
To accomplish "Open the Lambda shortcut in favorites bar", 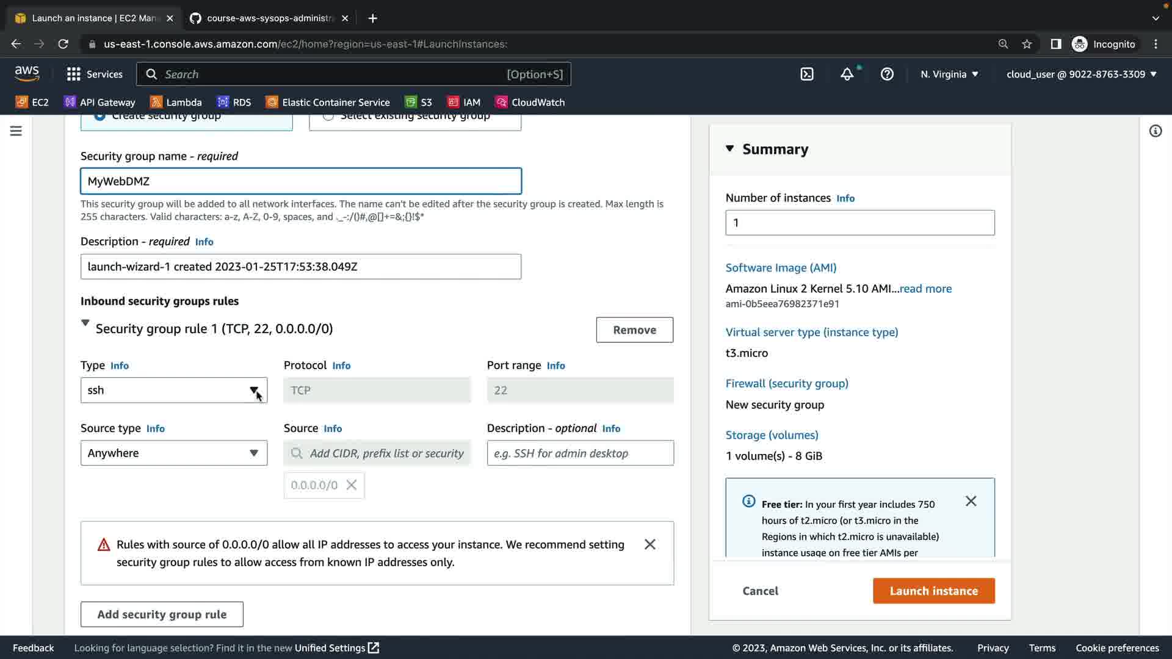I will [176, 102].
